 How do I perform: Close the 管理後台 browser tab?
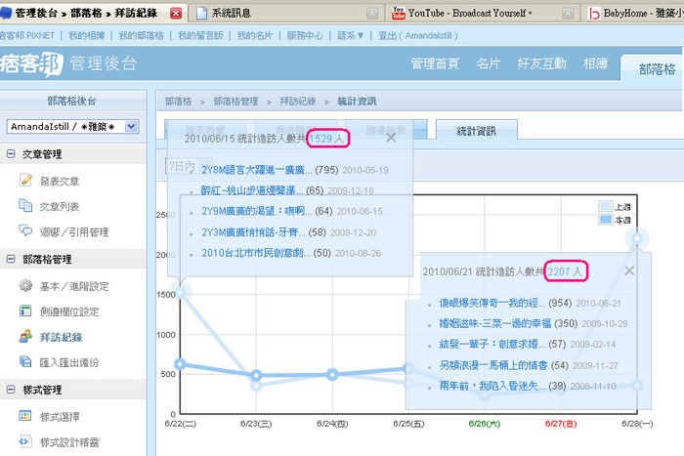point(176,14)
